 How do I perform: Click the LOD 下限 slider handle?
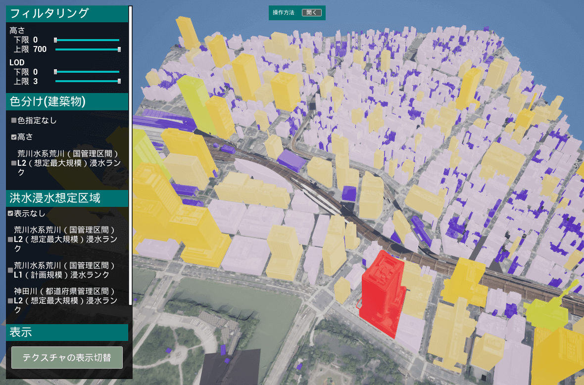coord(55,72)
